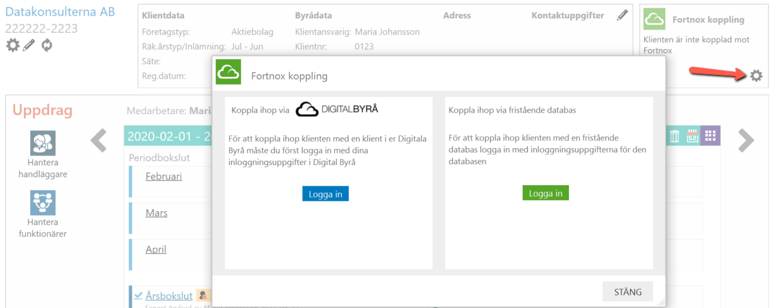
Task: Go to next period with right chevron
Action: click(746, 140)
